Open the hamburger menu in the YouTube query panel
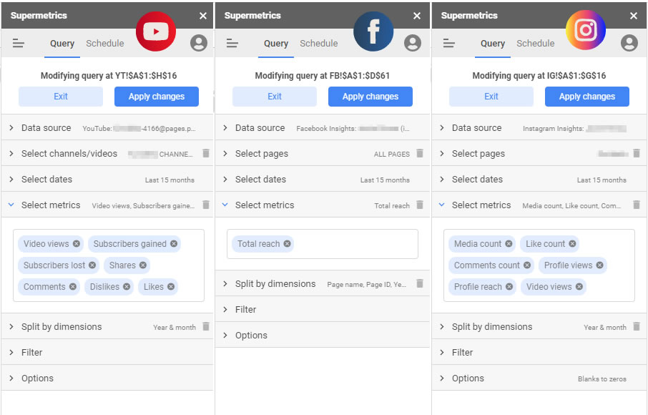 (x=19, y=43)
